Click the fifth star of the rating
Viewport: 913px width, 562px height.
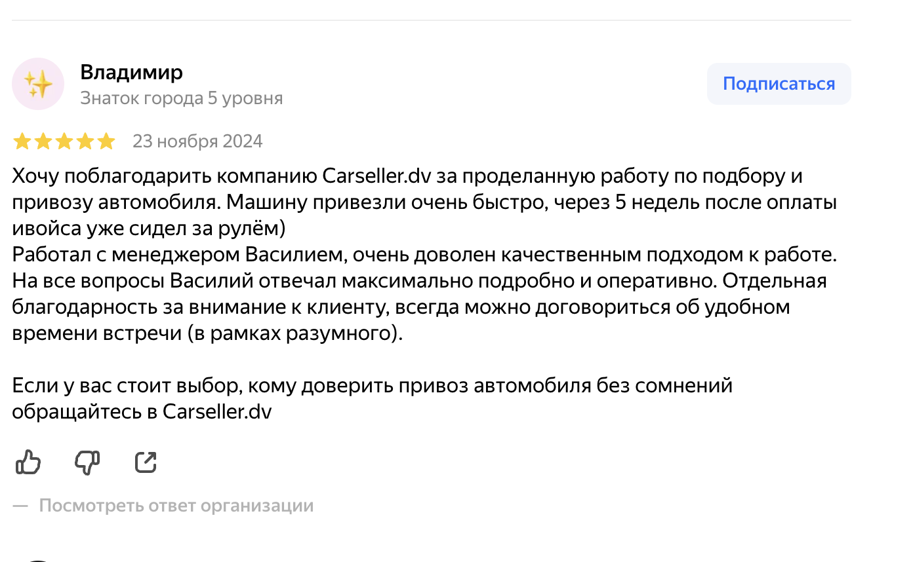(x=106, y=141)
